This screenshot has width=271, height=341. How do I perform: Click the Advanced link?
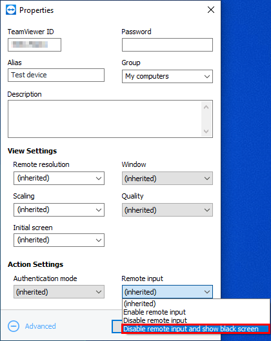(x=40, y=326)
